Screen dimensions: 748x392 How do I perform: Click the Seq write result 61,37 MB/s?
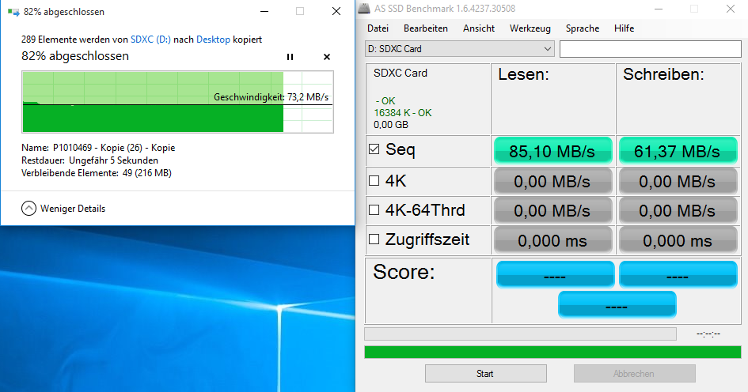pyautogui.click(x=678, y=151)
